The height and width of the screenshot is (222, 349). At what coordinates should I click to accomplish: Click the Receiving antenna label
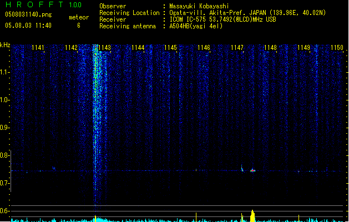coord(128,26)
